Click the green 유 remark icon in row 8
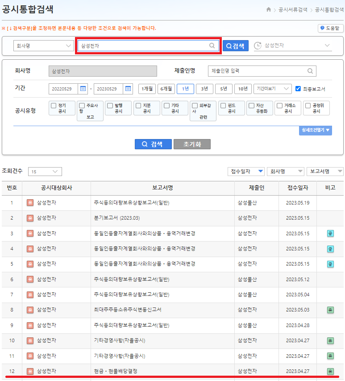Viewport: 345px width, 381px height. [330, 310]
